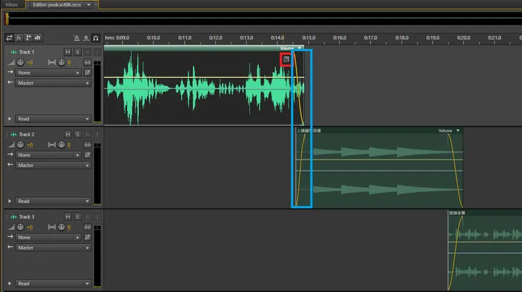Invert polarity on Track 2
Image resolution: width=522 pixels, height=292 pixels.
click(87, 154)
